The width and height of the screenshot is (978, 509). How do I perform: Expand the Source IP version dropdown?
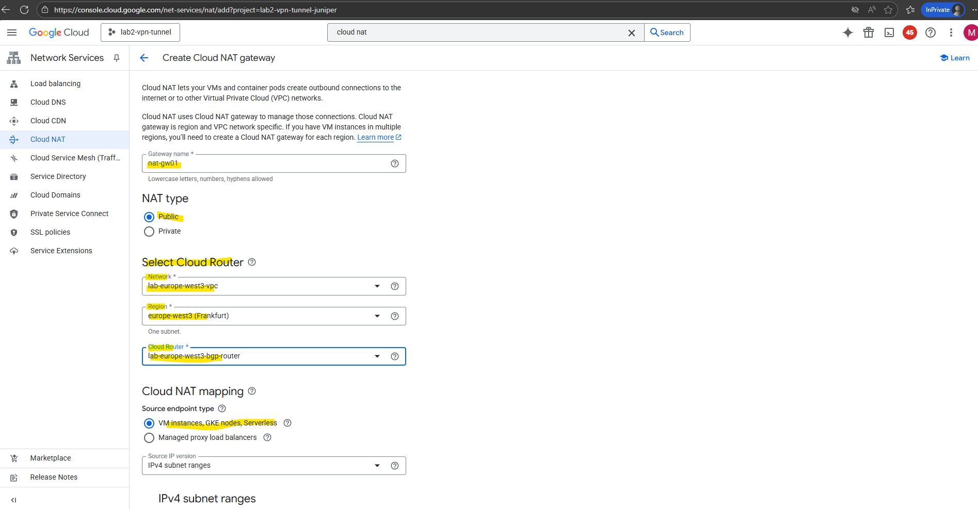click(377, 466)
